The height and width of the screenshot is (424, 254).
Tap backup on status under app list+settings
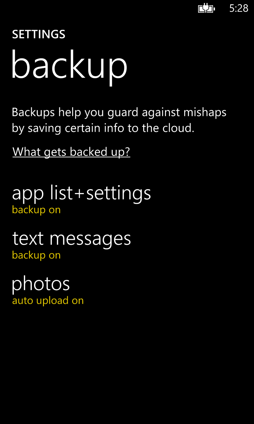[x=36, y=210]
